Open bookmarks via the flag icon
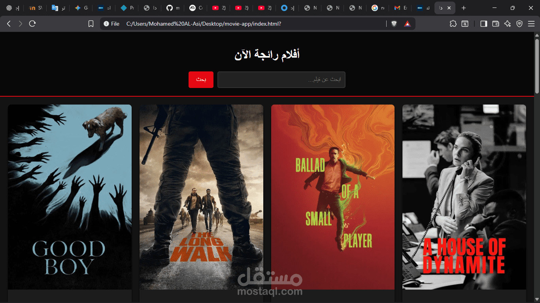The width and height of the screenshot is (540, 303). click(x=91, y=23)
